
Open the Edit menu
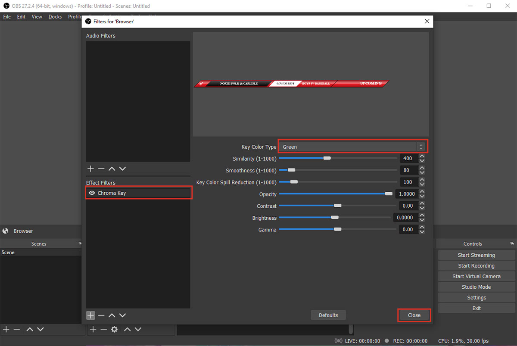pos(21,17)
